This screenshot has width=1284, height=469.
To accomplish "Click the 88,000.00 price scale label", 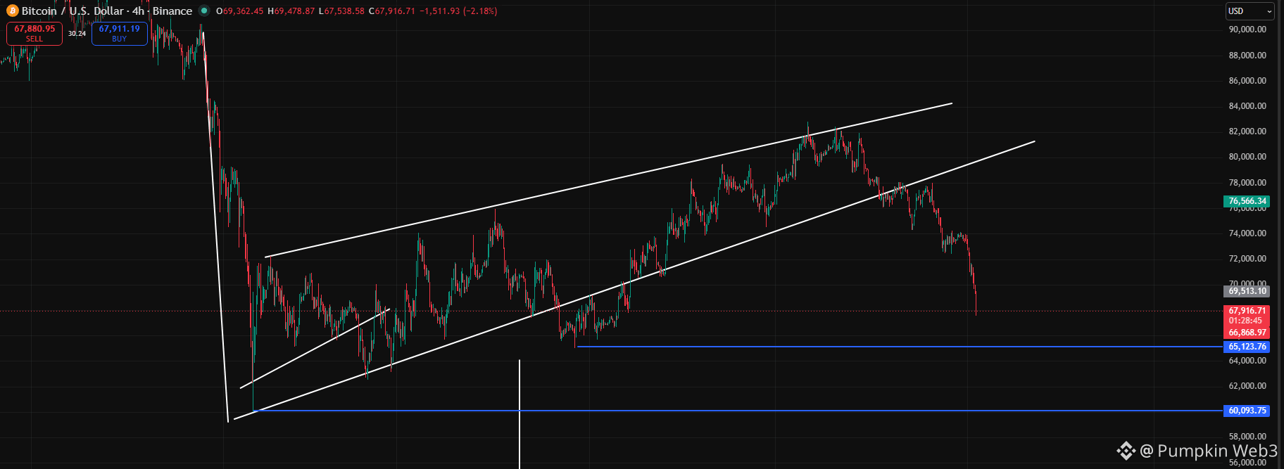I will tap(1247, 56).
